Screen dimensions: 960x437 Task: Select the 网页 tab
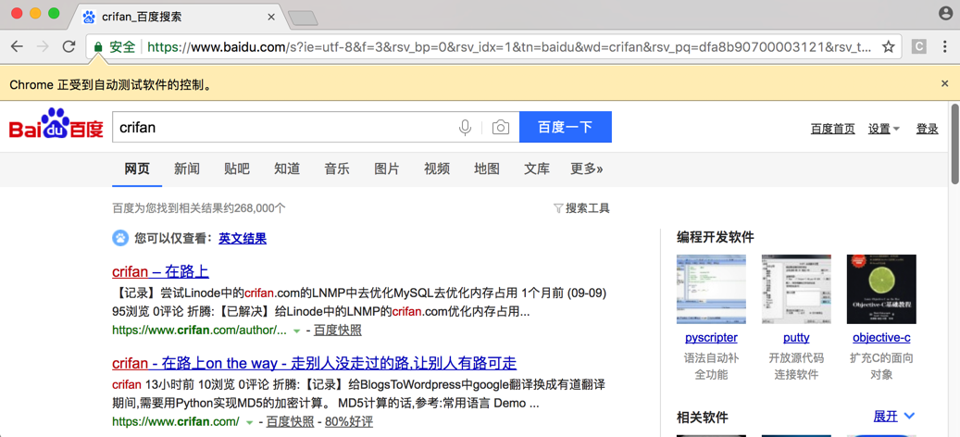[x=136, y=169]
